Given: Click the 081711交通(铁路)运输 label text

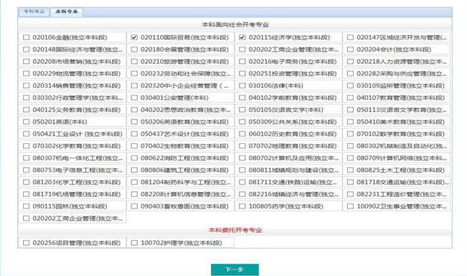Looking at the screenshot, I should tap(293, 182).
